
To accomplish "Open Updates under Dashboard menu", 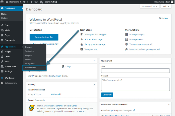I will coord(5,18).
